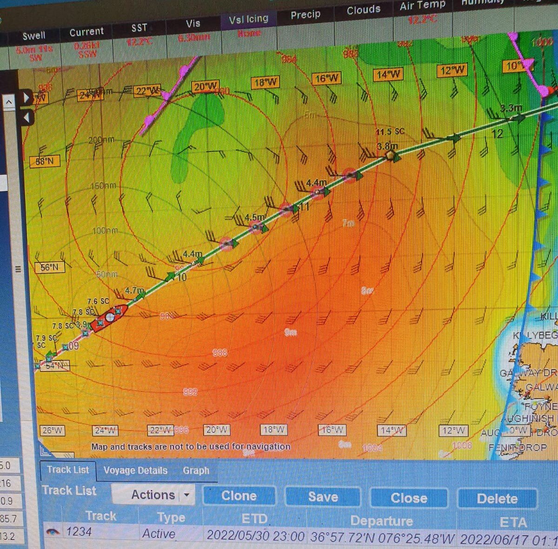The height and width of the screenshot is (549, 558).
Task: Click the departure coordinates 36°57.72'N 076°25.48'W
Action: (x=382, y=538)
